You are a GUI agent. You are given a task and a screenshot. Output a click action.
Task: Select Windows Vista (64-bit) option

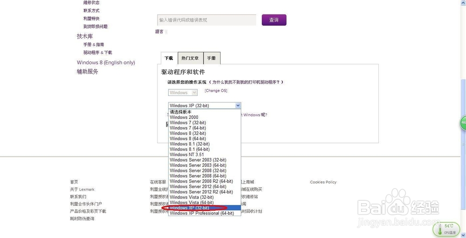pyautogui.click(x=205, y=203)
